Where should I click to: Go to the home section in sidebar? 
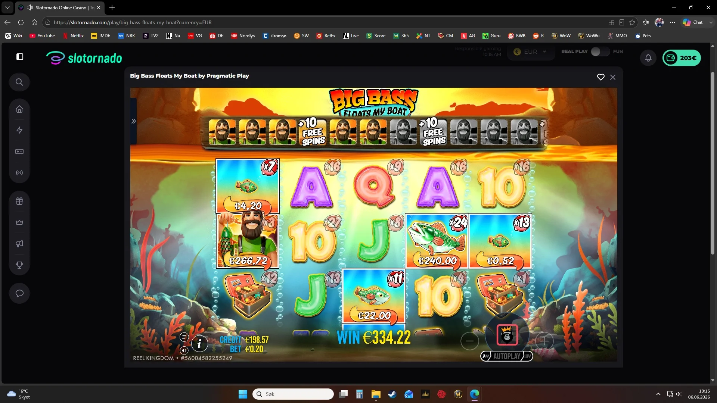click(x=19, y=109)
